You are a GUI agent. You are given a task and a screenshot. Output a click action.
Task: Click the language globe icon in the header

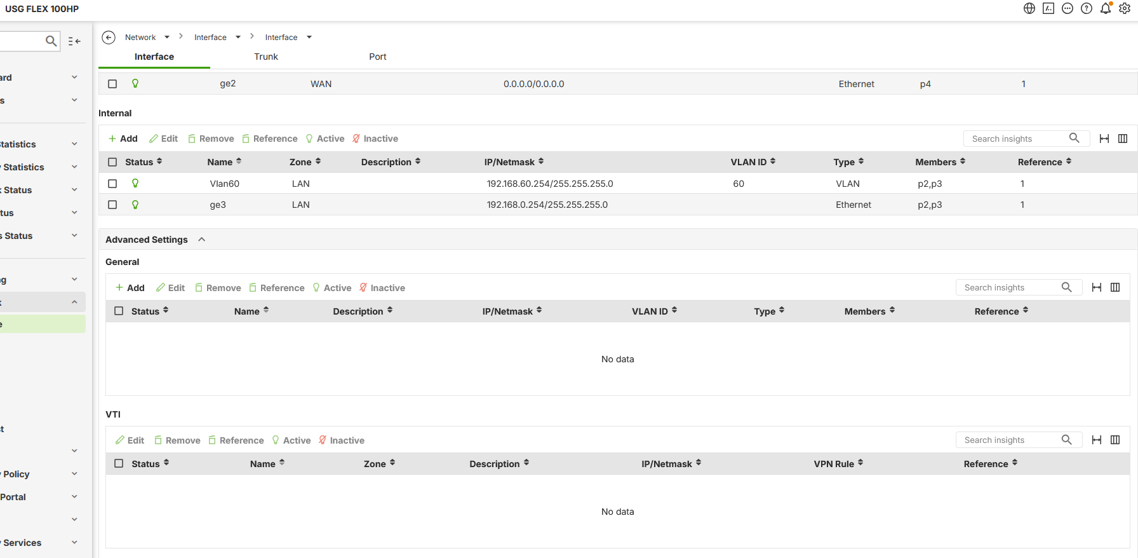click(1029, 8)
